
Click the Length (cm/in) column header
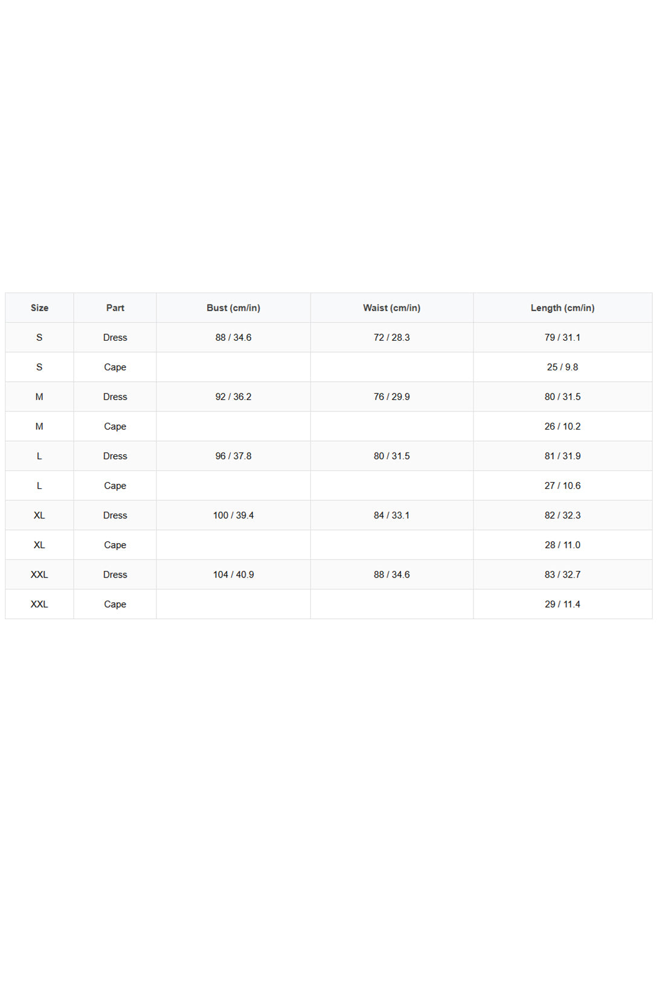tap(562, 308)
